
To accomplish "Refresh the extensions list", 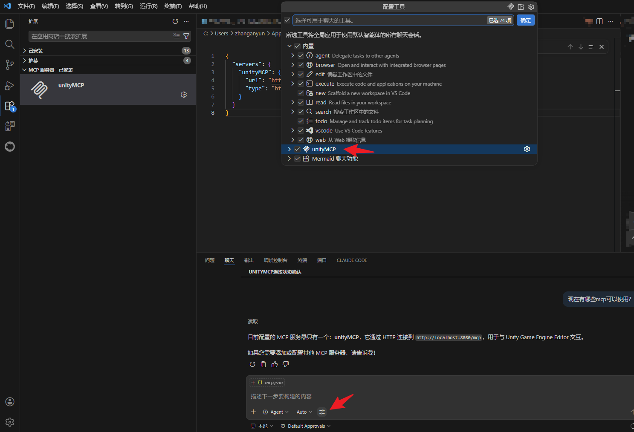I will pos(175,21).
